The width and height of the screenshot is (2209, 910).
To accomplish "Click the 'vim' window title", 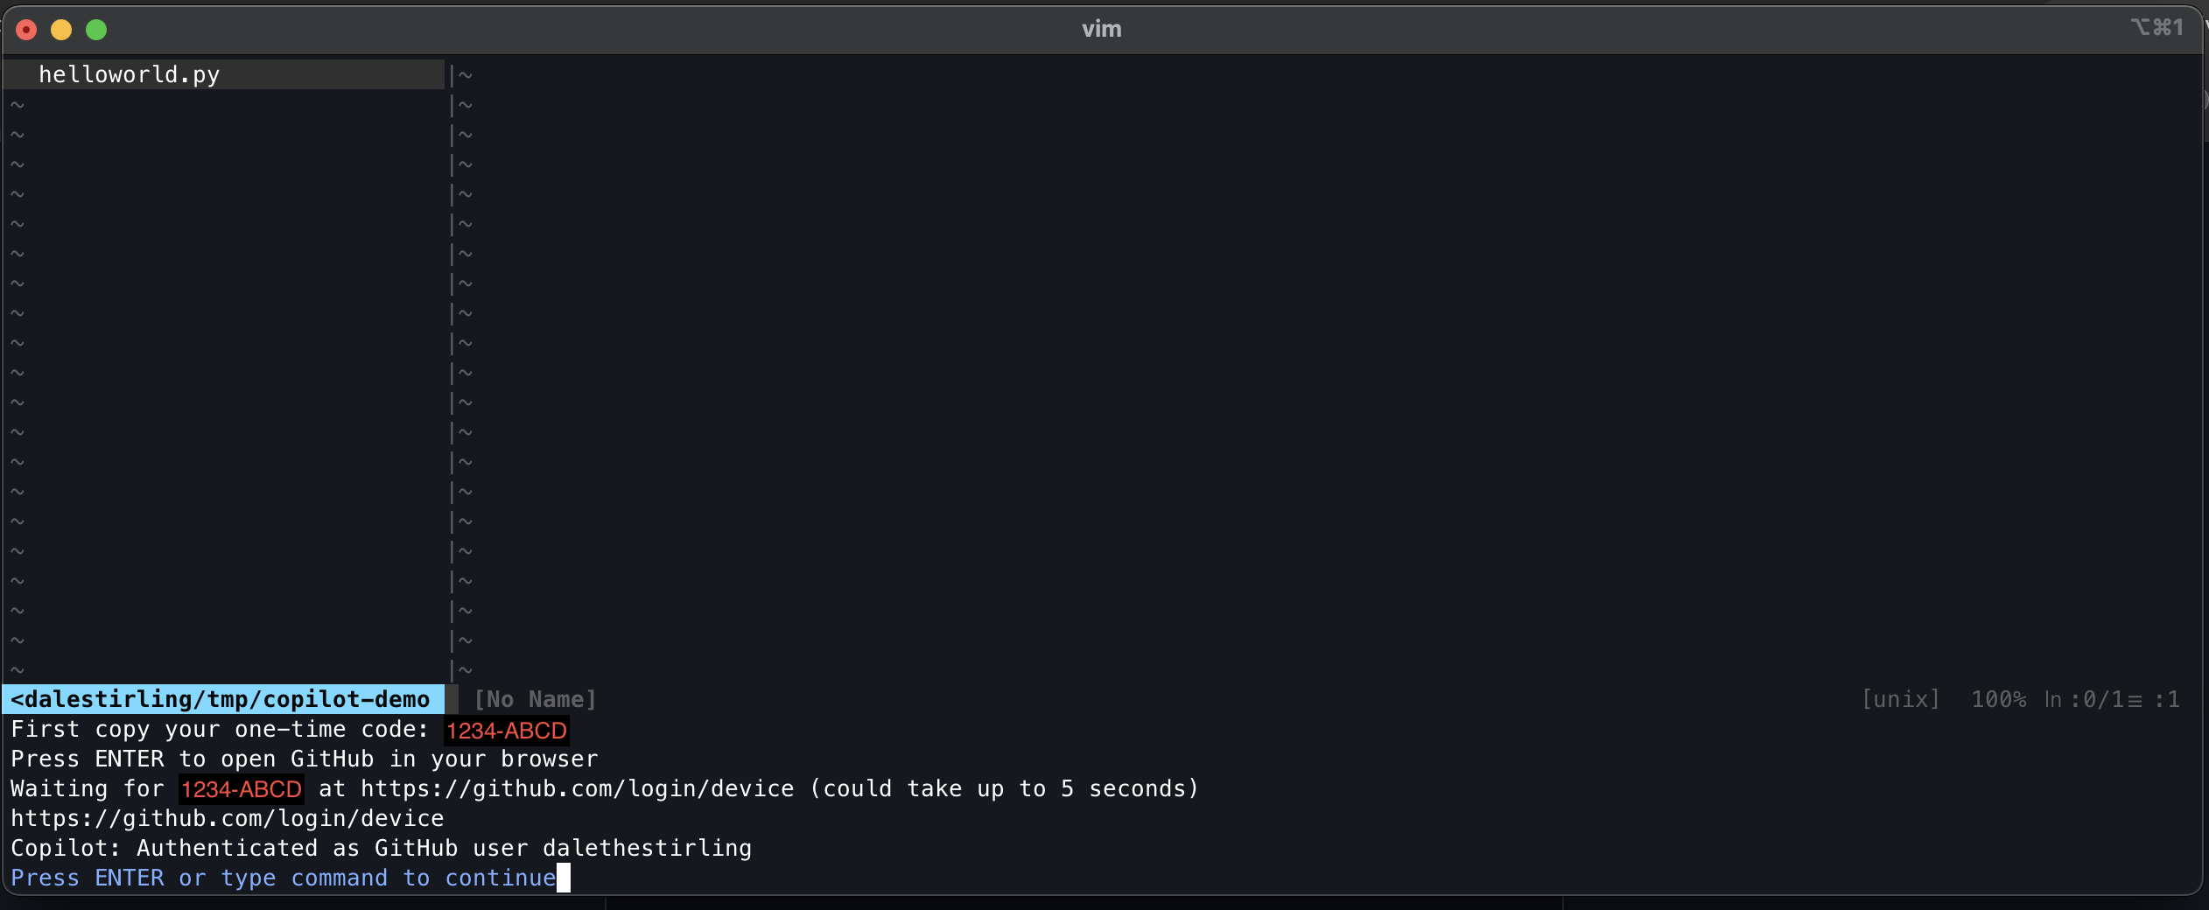I will point(1101,29).
